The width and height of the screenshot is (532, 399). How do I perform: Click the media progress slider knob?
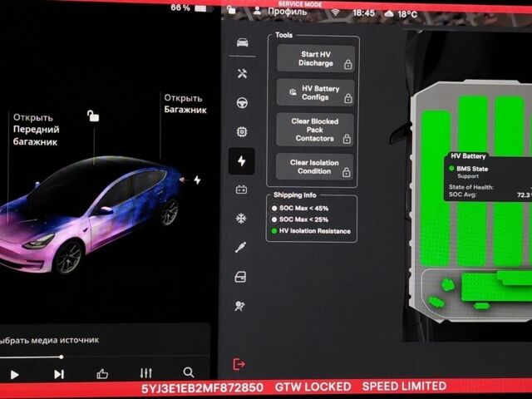click(61, 357)
